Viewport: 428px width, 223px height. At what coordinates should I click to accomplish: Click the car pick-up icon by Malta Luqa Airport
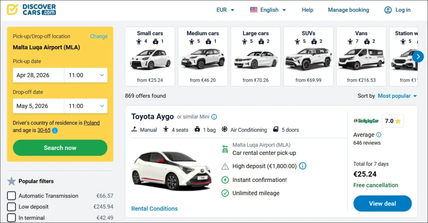click(225, 149)
